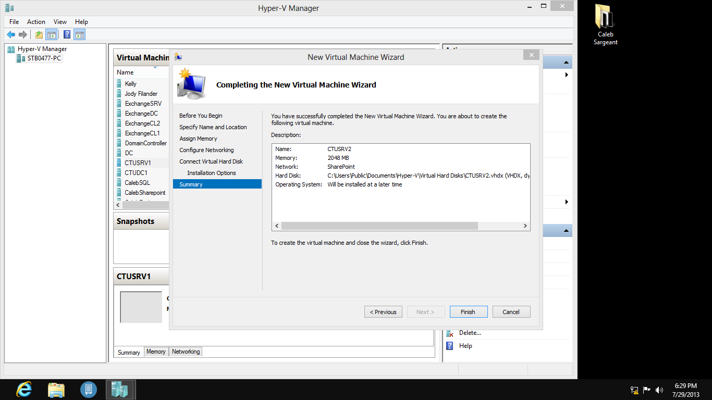Click the volume speaker tray icon

point(659,390)
